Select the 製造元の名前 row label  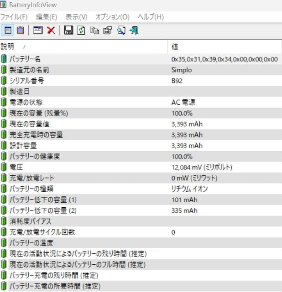pyautogui.click(x=30, y=70)
